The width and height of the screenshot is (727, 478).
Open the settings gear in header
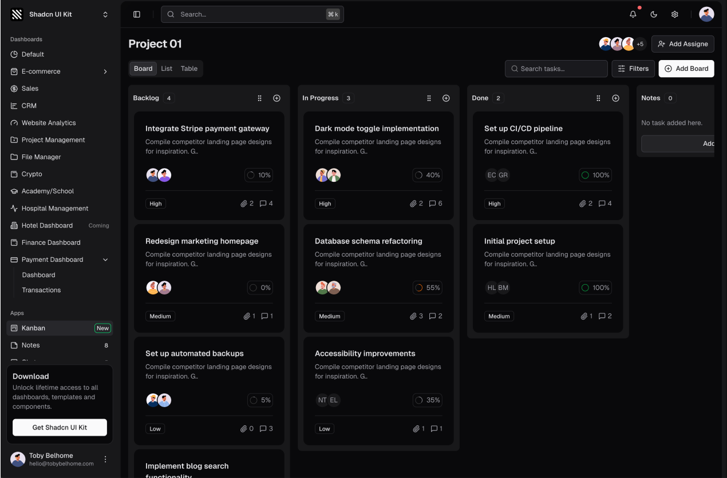[675, 14]
